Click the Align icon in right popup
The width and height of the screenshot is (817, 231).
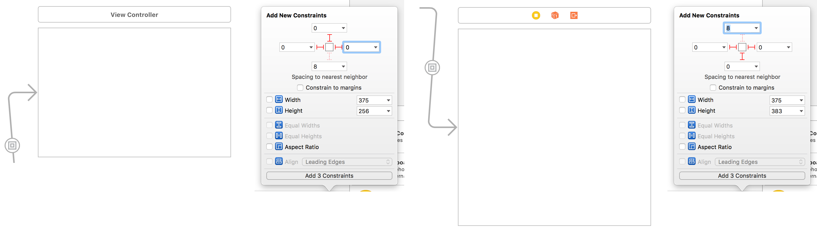point(692,161)
